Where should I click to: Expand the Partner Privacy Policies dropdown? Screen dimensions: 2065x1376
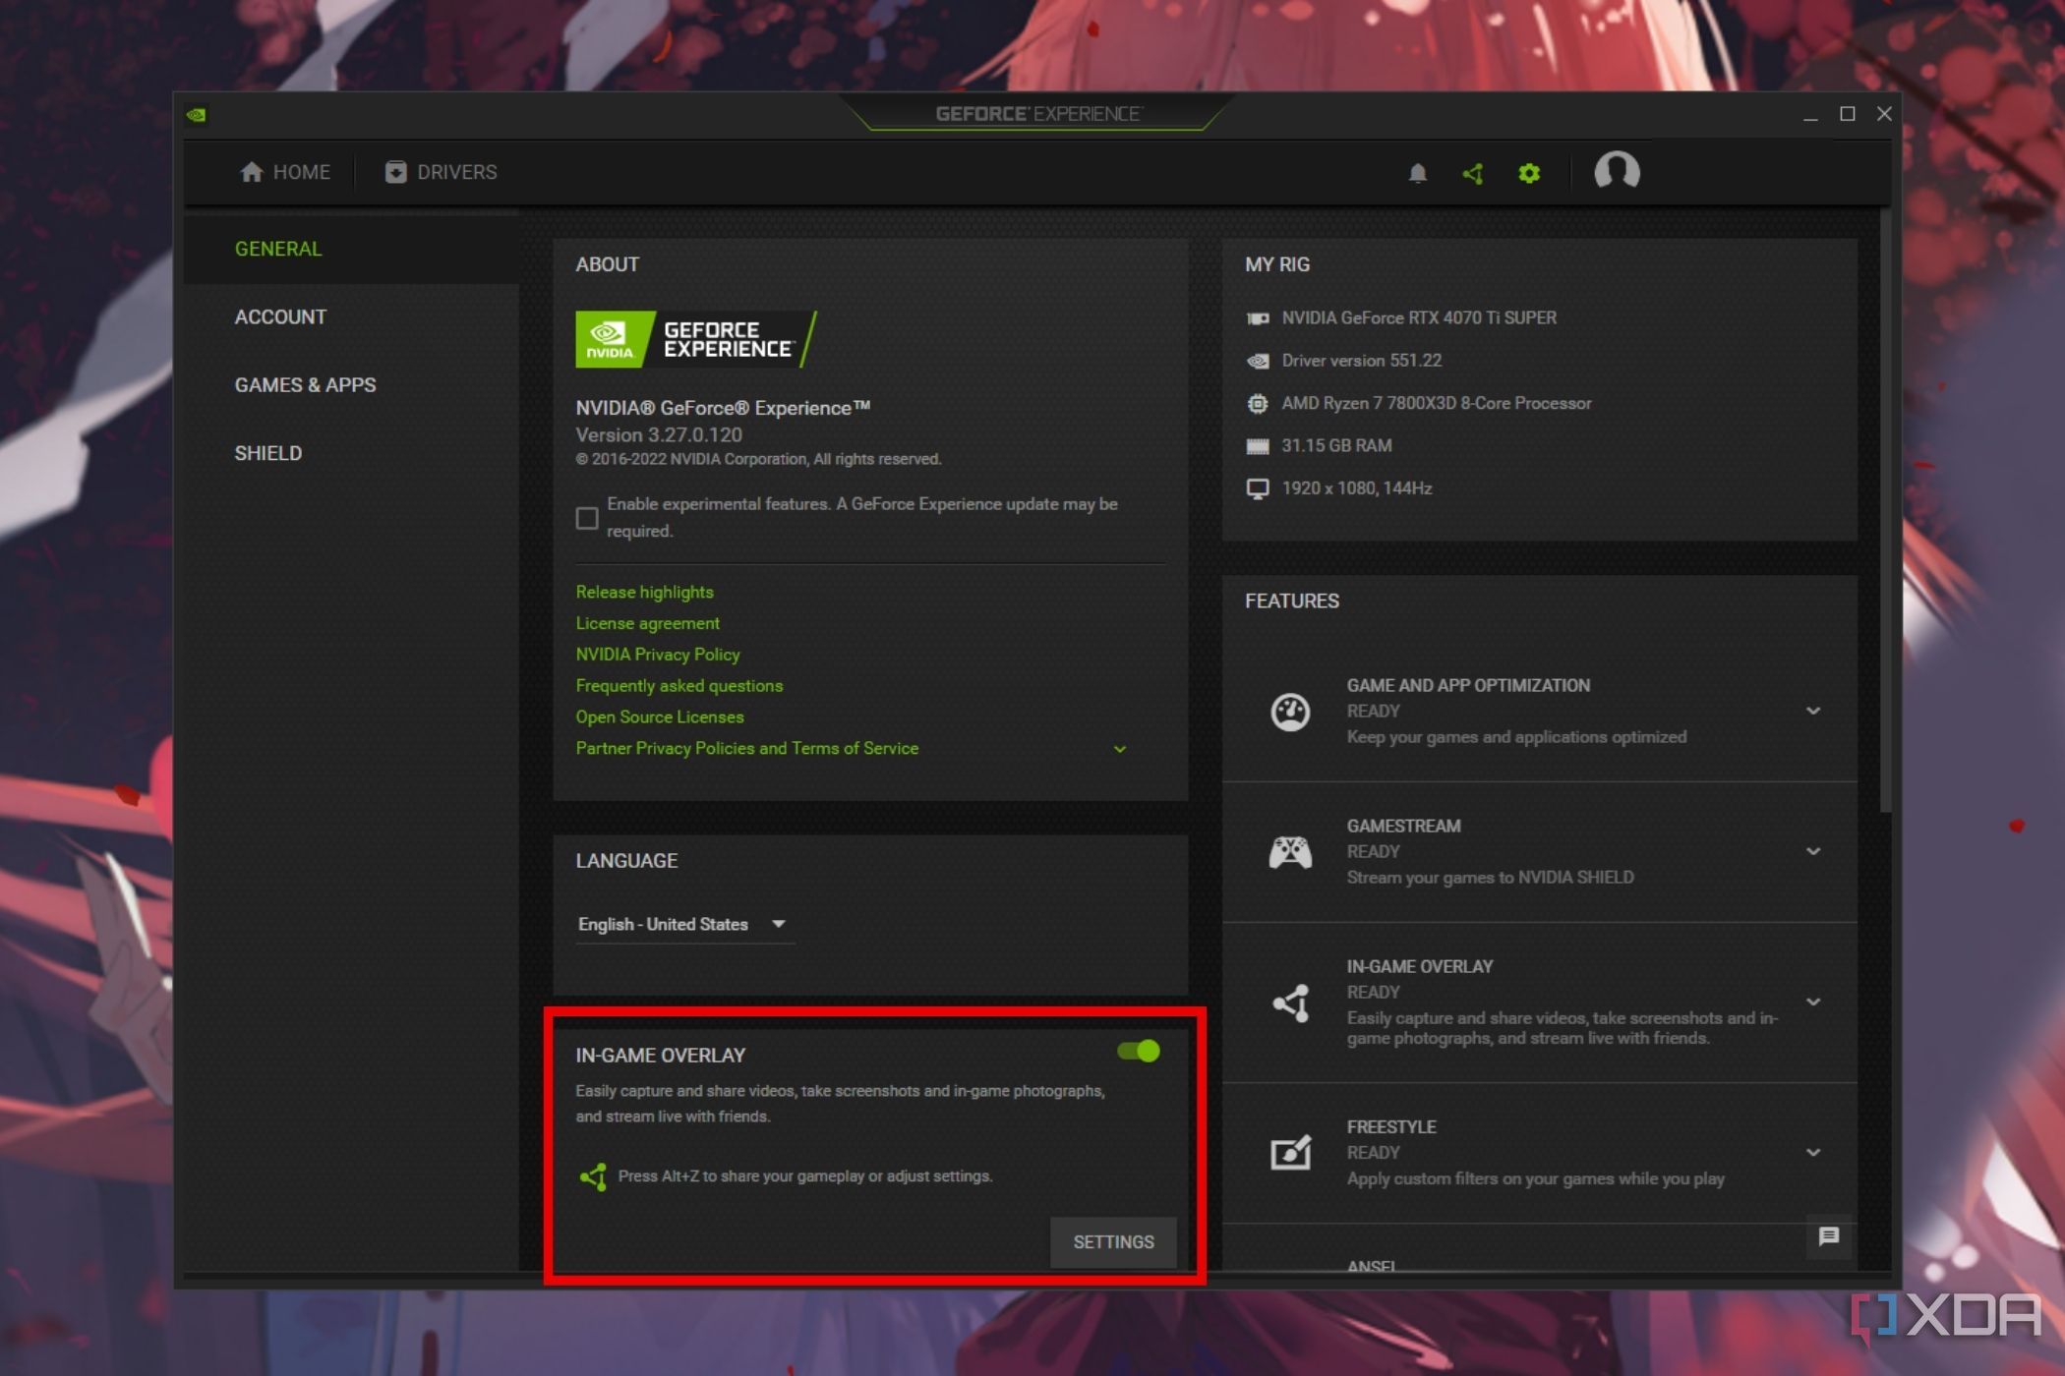[1119, 748]
